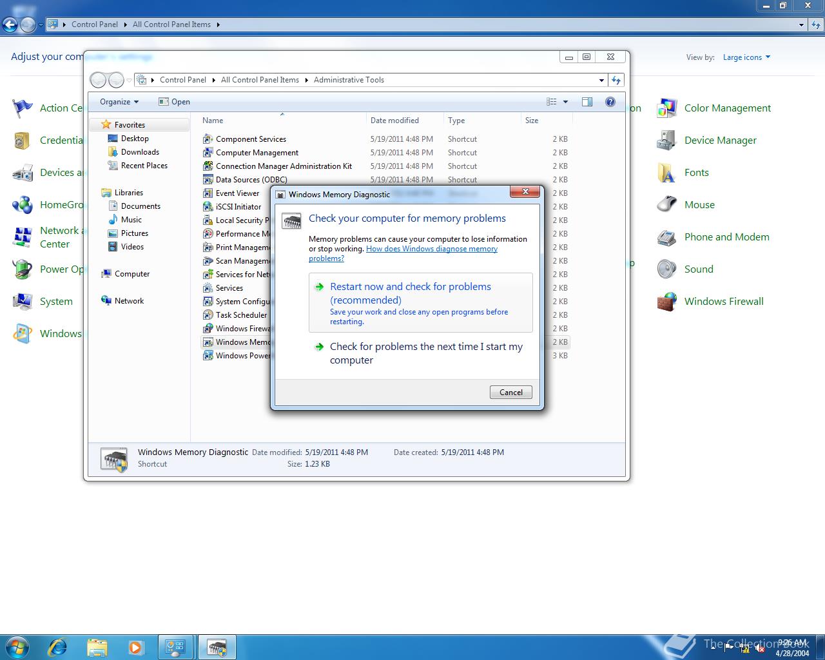This screenshot has height=660, width=825.
Task: Go to Downloads in the navigation pane
Action: coord(140,152)
